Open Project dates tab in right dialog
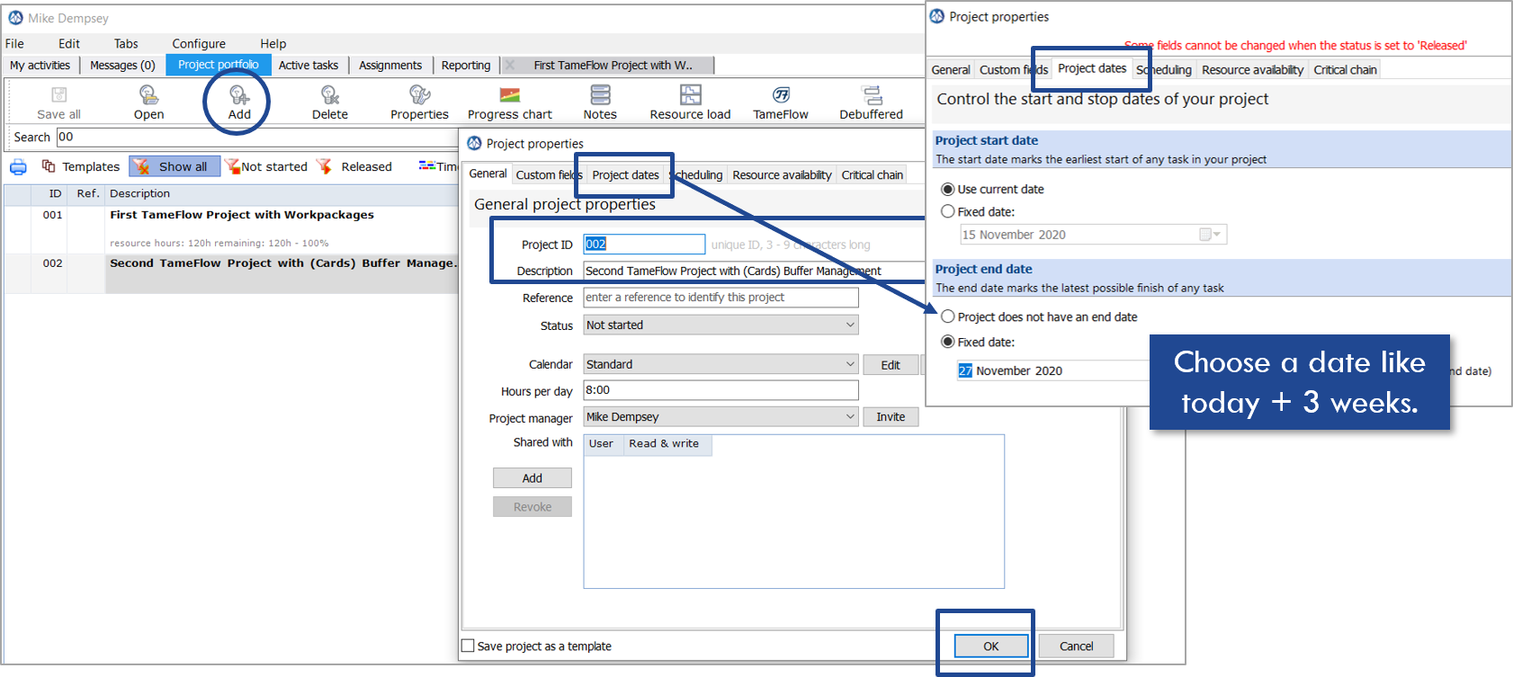 pos(1092,68)
